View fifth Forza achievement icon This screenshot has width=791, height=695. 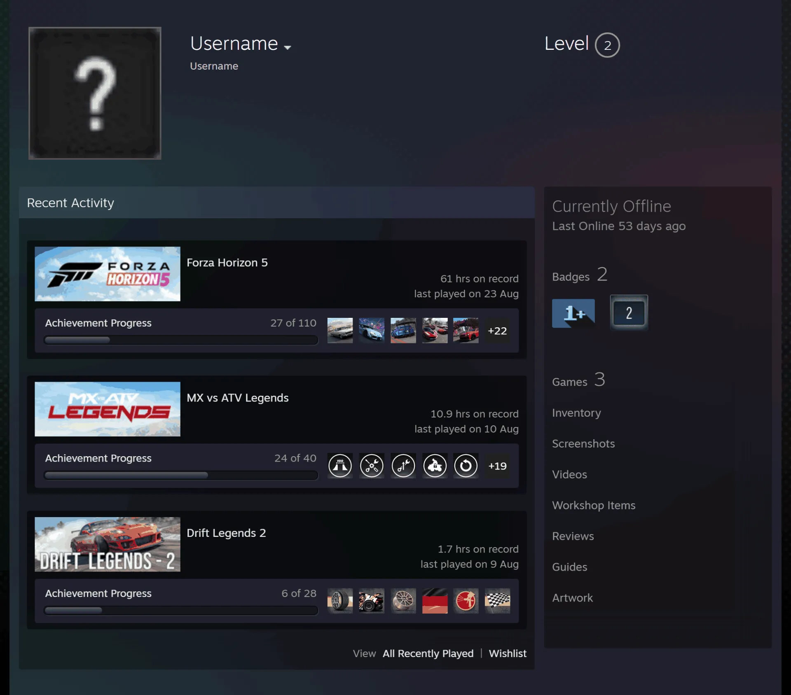coord(466,330)
